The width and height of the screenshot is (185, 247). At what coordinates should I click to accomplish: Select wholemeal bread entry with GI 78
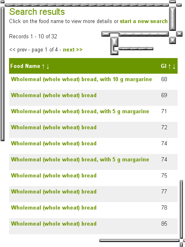pos(54,208)
